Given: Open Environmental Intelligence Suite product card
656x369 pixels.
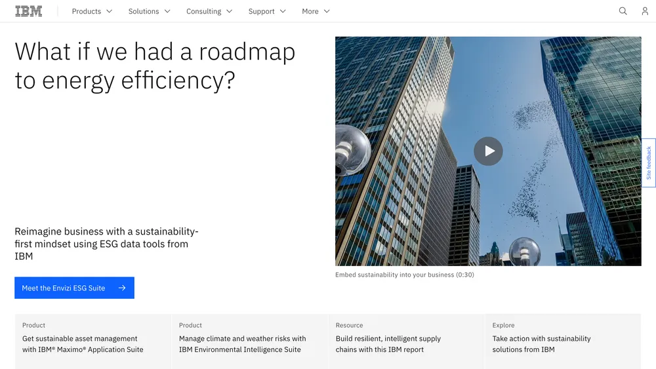Looking at the screenshot, I should [x=250, y=341].
